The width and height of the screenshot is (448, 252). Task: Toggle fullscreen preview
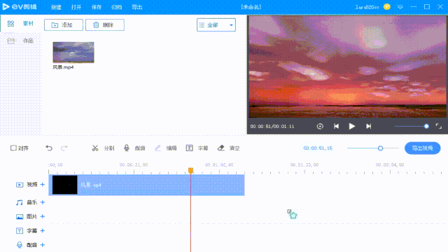tap(439, 126)
